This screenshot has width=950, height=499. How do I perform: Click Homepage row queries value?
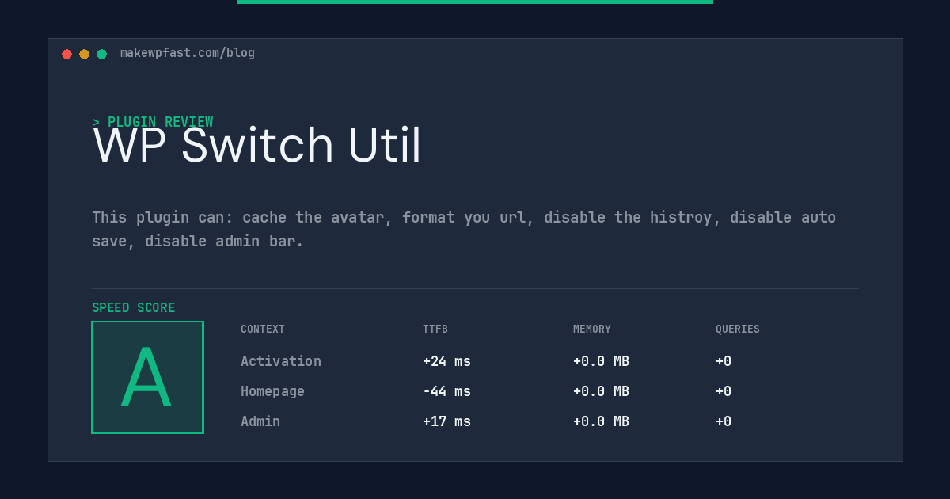click(x=724, y=391)
